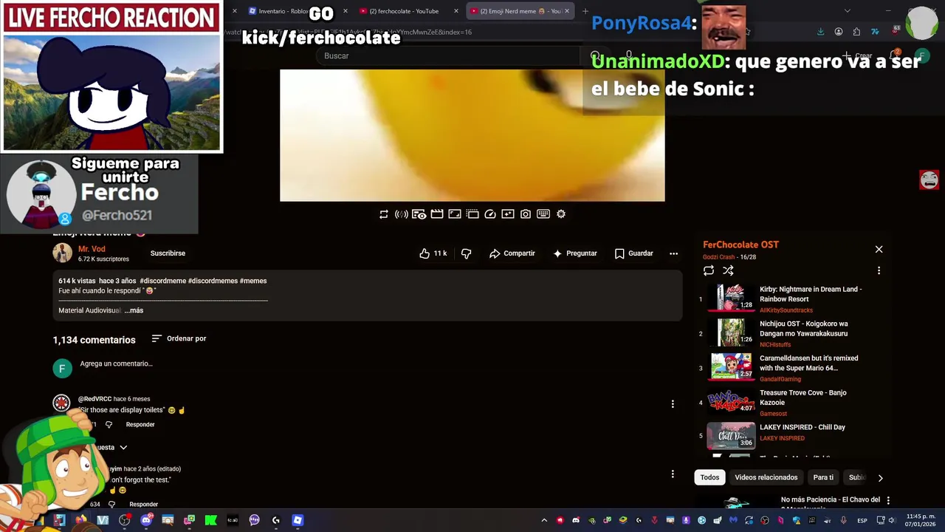This screenshot has width=945, height=532.
Task: Open the Mr. Vod channel link
Action: pyautogui.click(x=92, y=249)
